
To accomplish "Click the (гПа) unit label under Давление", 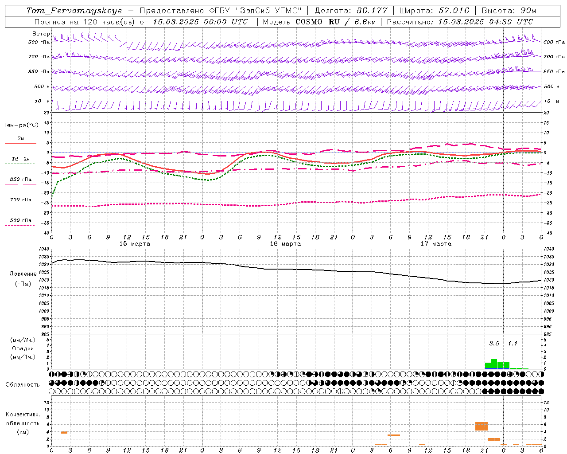I will 23,284.
